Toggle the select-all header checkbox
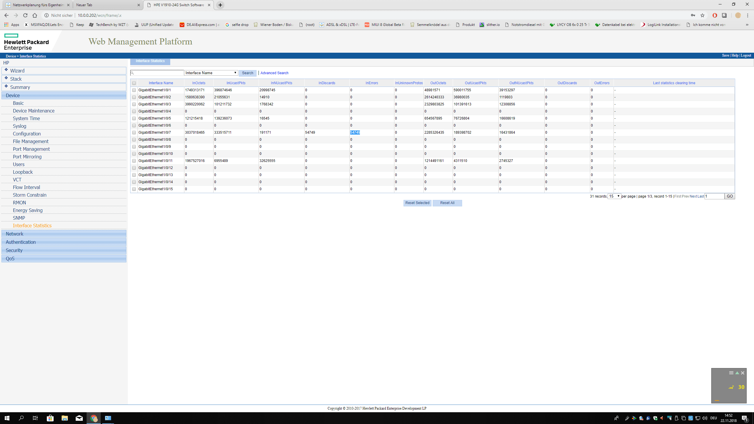The image size is (754, 424). tap(134, 83)
